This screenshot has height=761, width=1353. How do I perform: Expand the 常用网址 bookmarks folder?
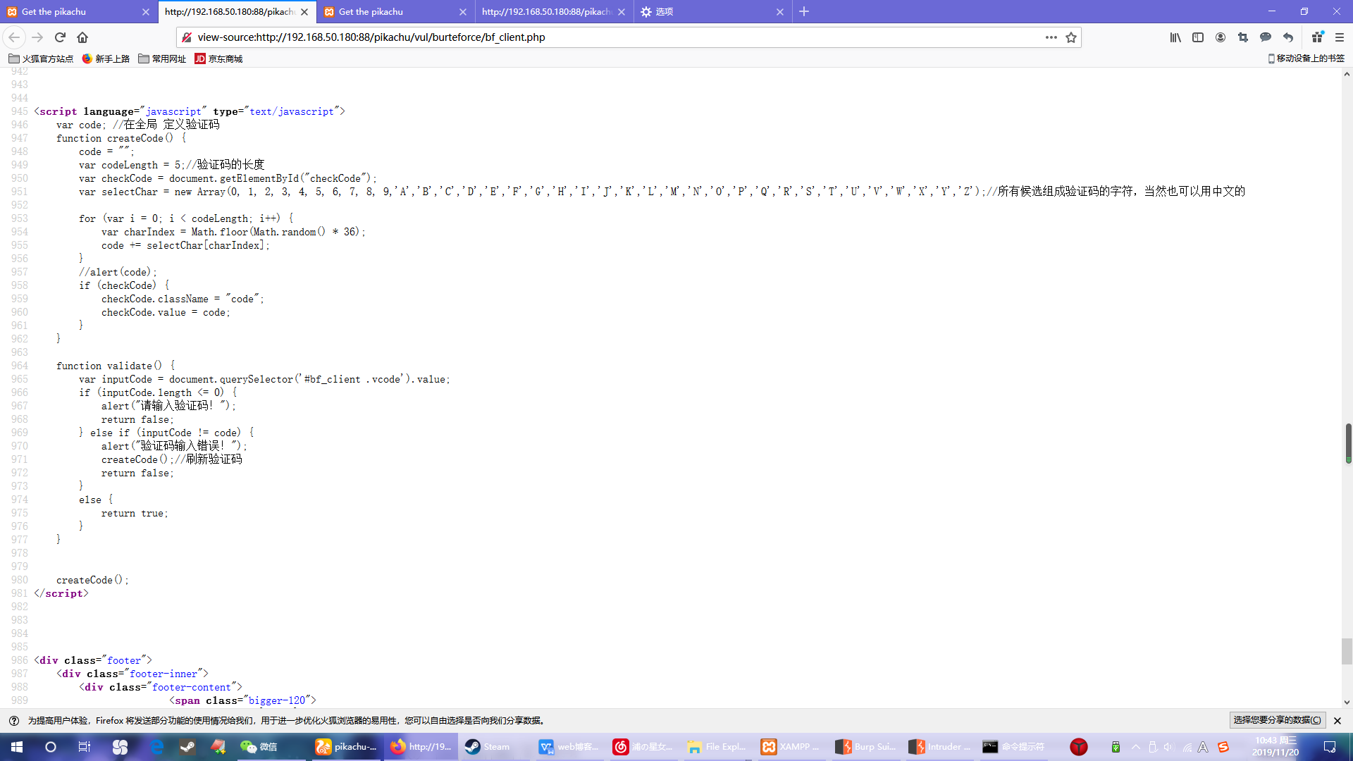point(162,58)
